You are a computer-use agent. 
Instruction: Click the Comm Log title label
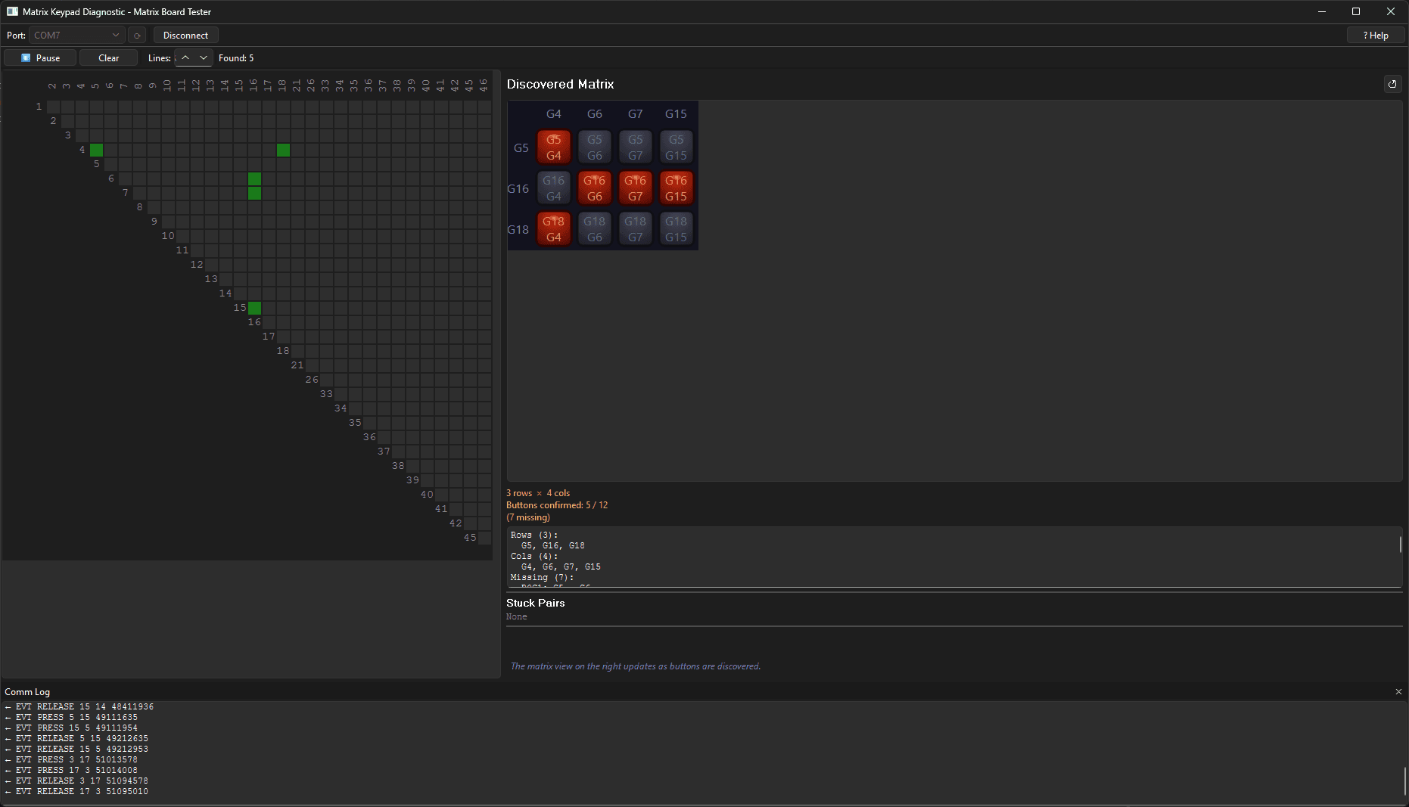pyautogui.click(x=27, y=692)
